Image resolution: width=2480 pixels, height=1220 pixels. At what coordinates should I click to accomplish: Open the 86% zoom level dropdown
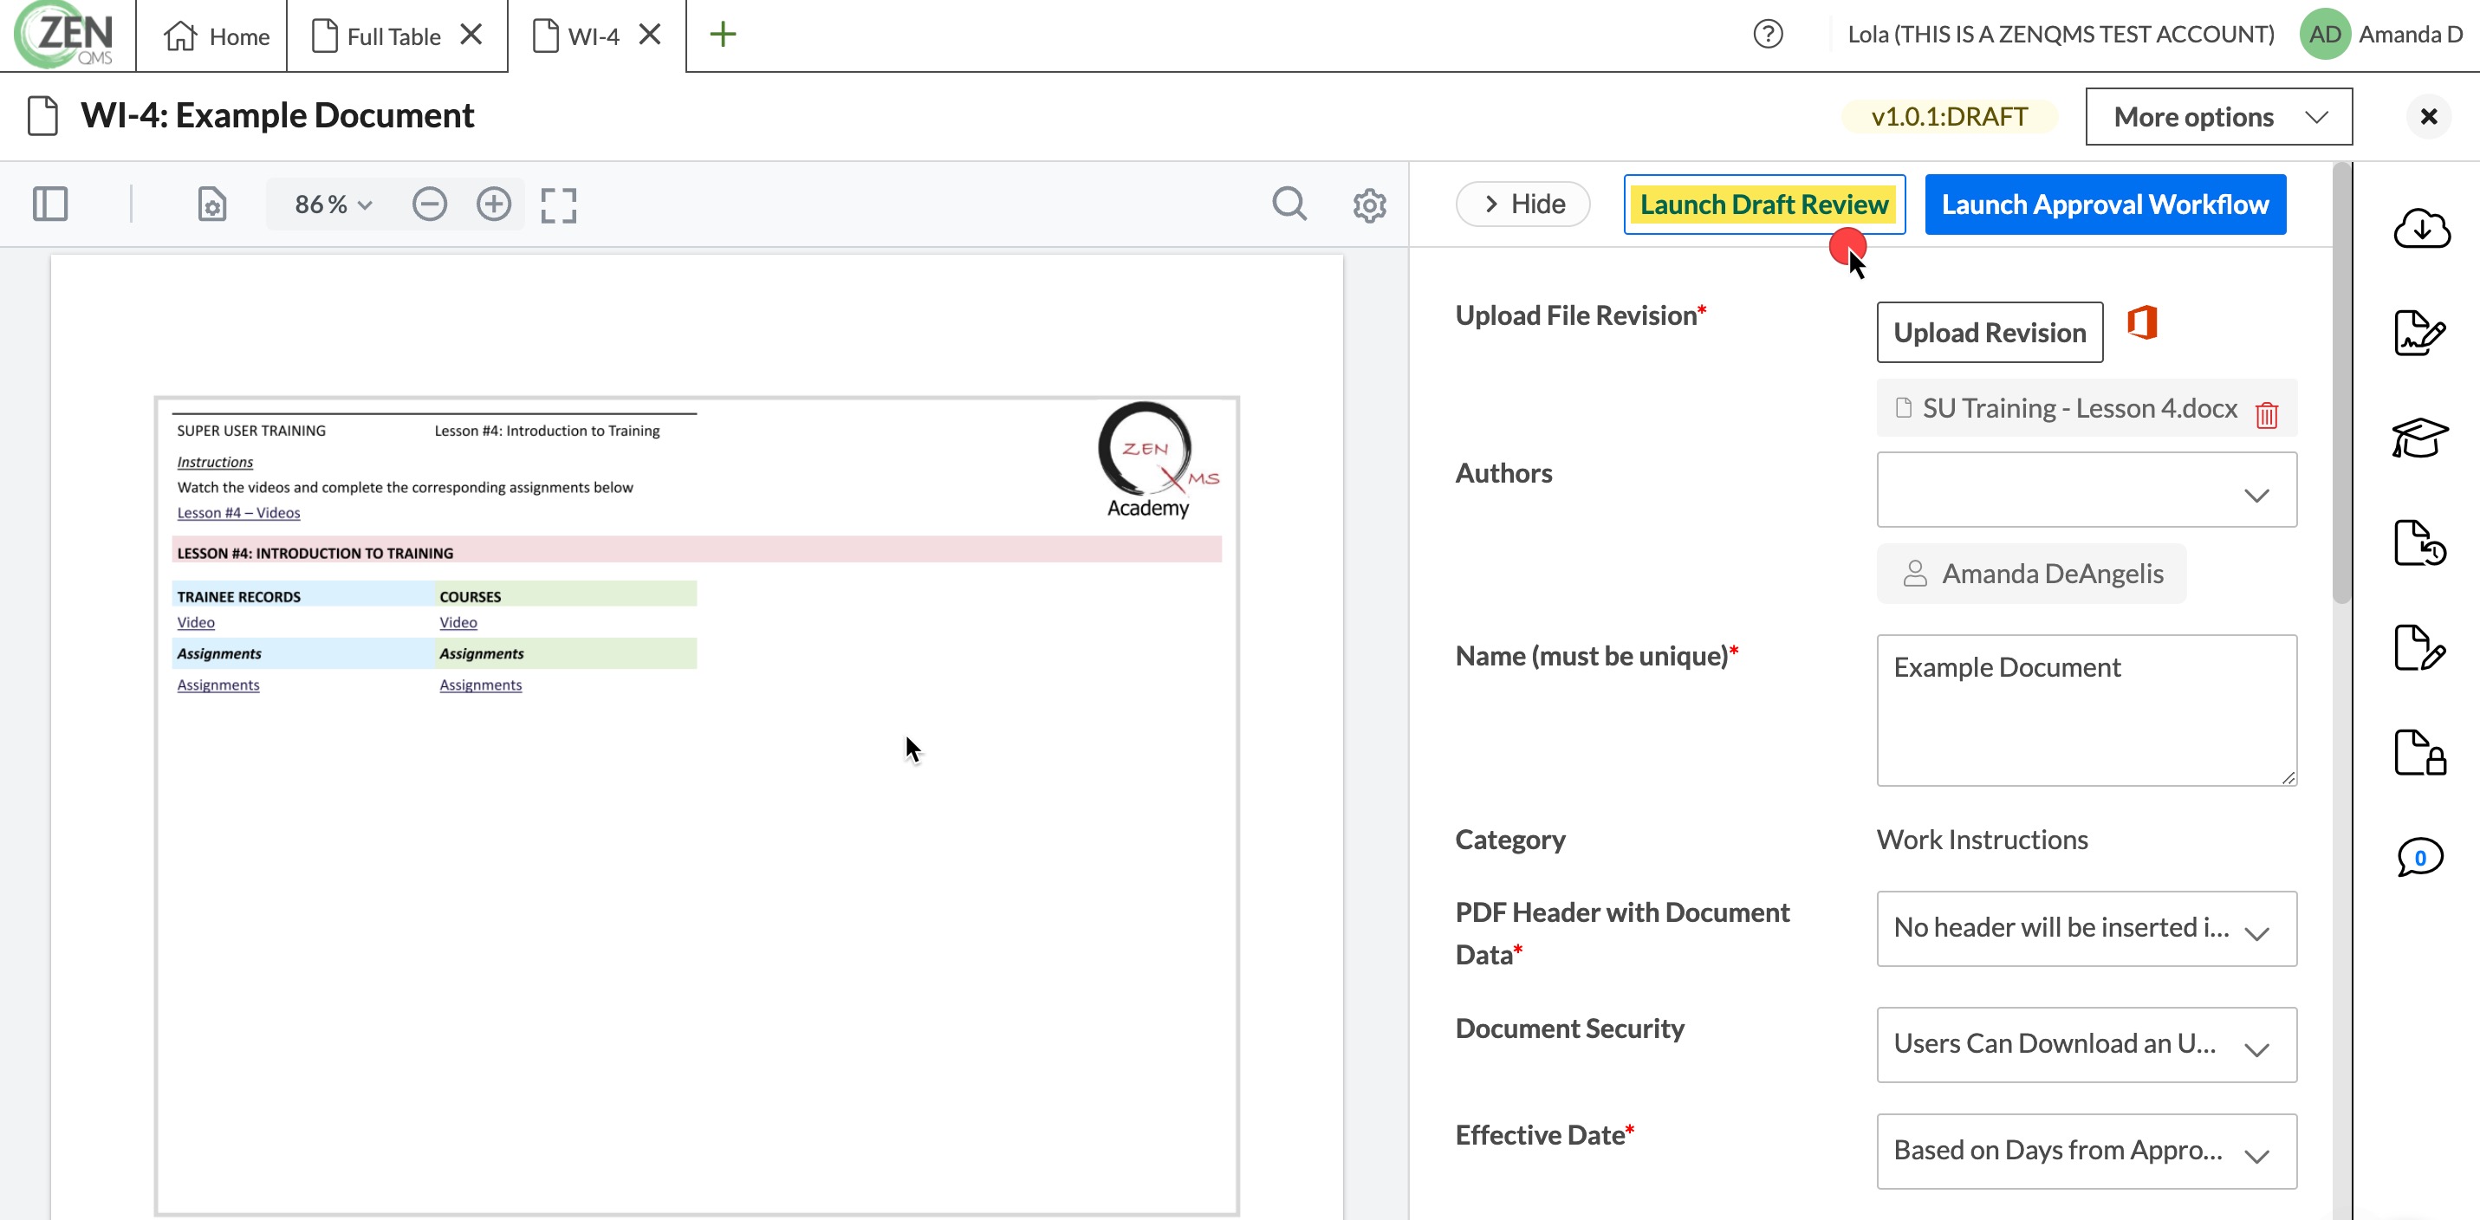pyautogui.click(x=332, y=204)
